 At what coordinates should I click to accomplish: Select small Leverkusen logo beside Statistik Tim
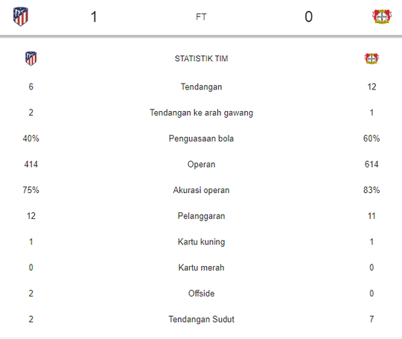pos(371,59)
